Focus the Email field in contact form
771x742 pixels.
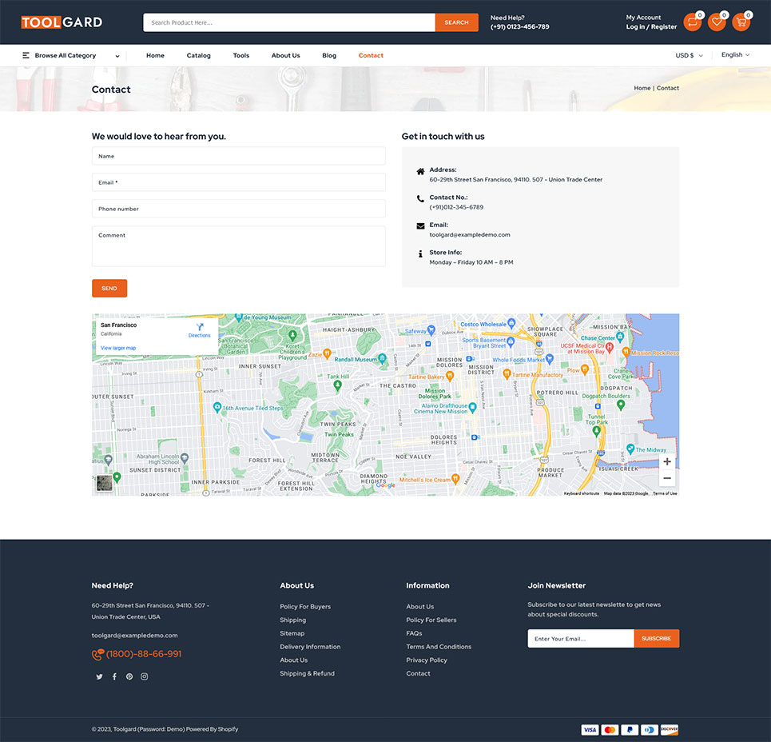238,182
